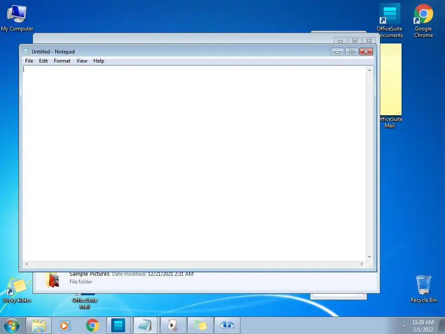Select the Google Chrome desktop shortcut
This screenshot has height=334, width=445.
[x=423, y=20]
